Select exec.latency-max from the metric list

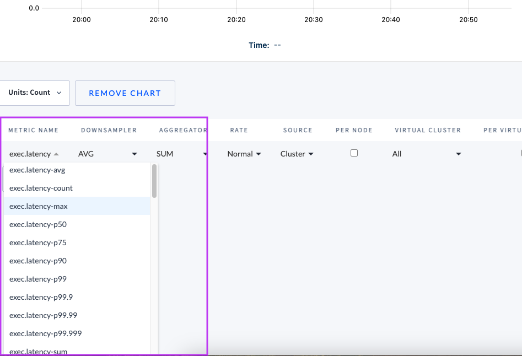38,206
